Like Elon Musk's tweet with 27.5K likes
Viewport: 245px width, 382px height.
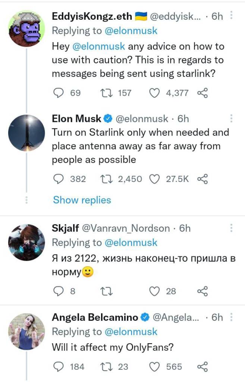(x=154, y=179)
